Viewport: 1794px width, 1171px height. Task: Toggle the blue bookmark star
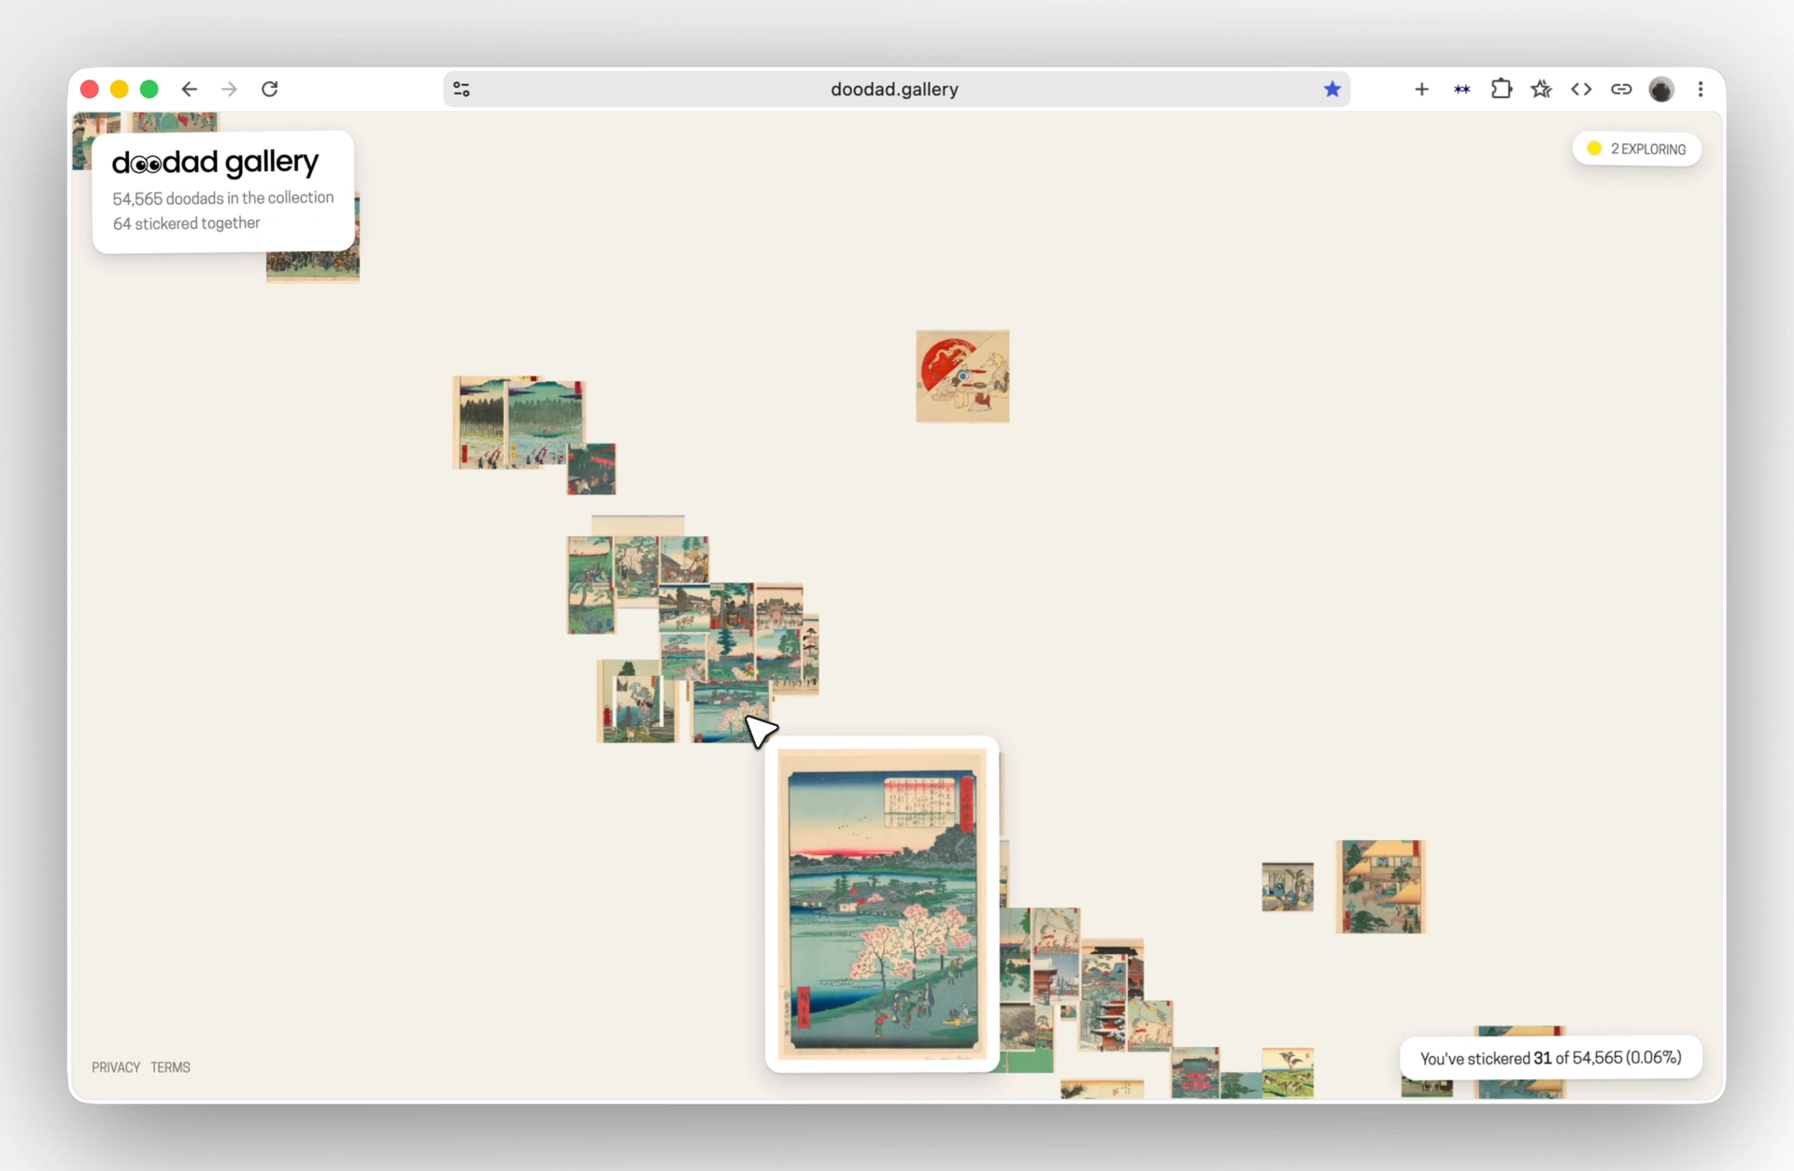pyautogui.click(x=1332, y=89)
